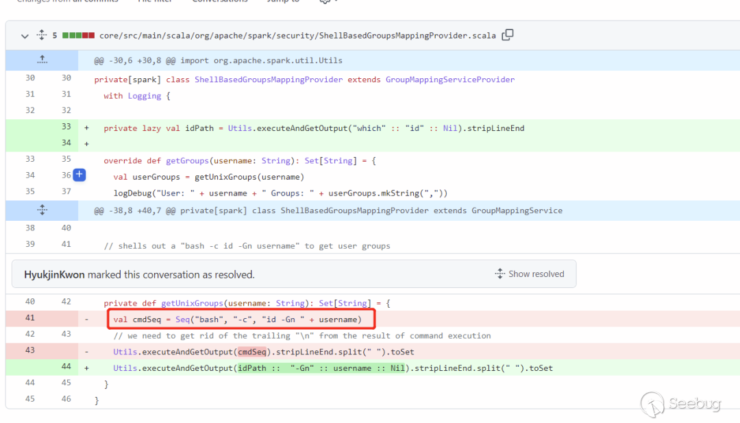Image resolution: width=740 pixels, height=423 pixels.
Task: Select added line number 44
Action: click(66, 367)
